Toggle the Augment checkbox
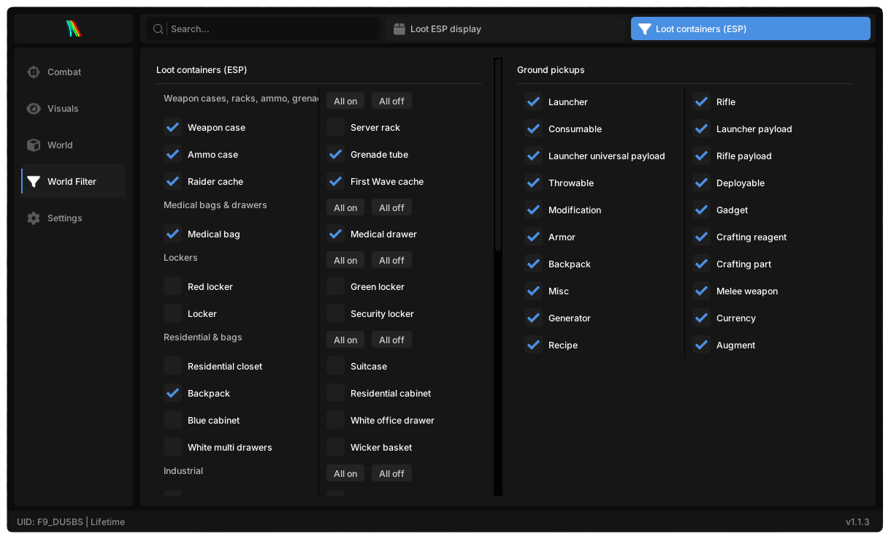 pos(702,345)
